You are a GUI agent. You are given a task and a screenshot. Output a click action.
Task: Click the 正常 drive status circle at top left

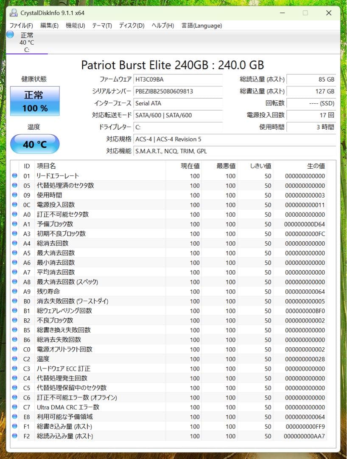coord(9,35)
